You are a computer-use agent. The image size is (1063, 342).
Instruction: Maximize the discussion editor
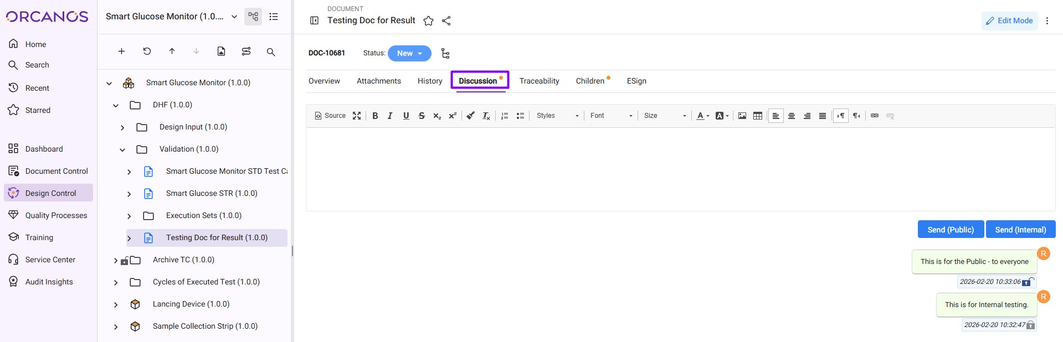(x=357, y=116)
